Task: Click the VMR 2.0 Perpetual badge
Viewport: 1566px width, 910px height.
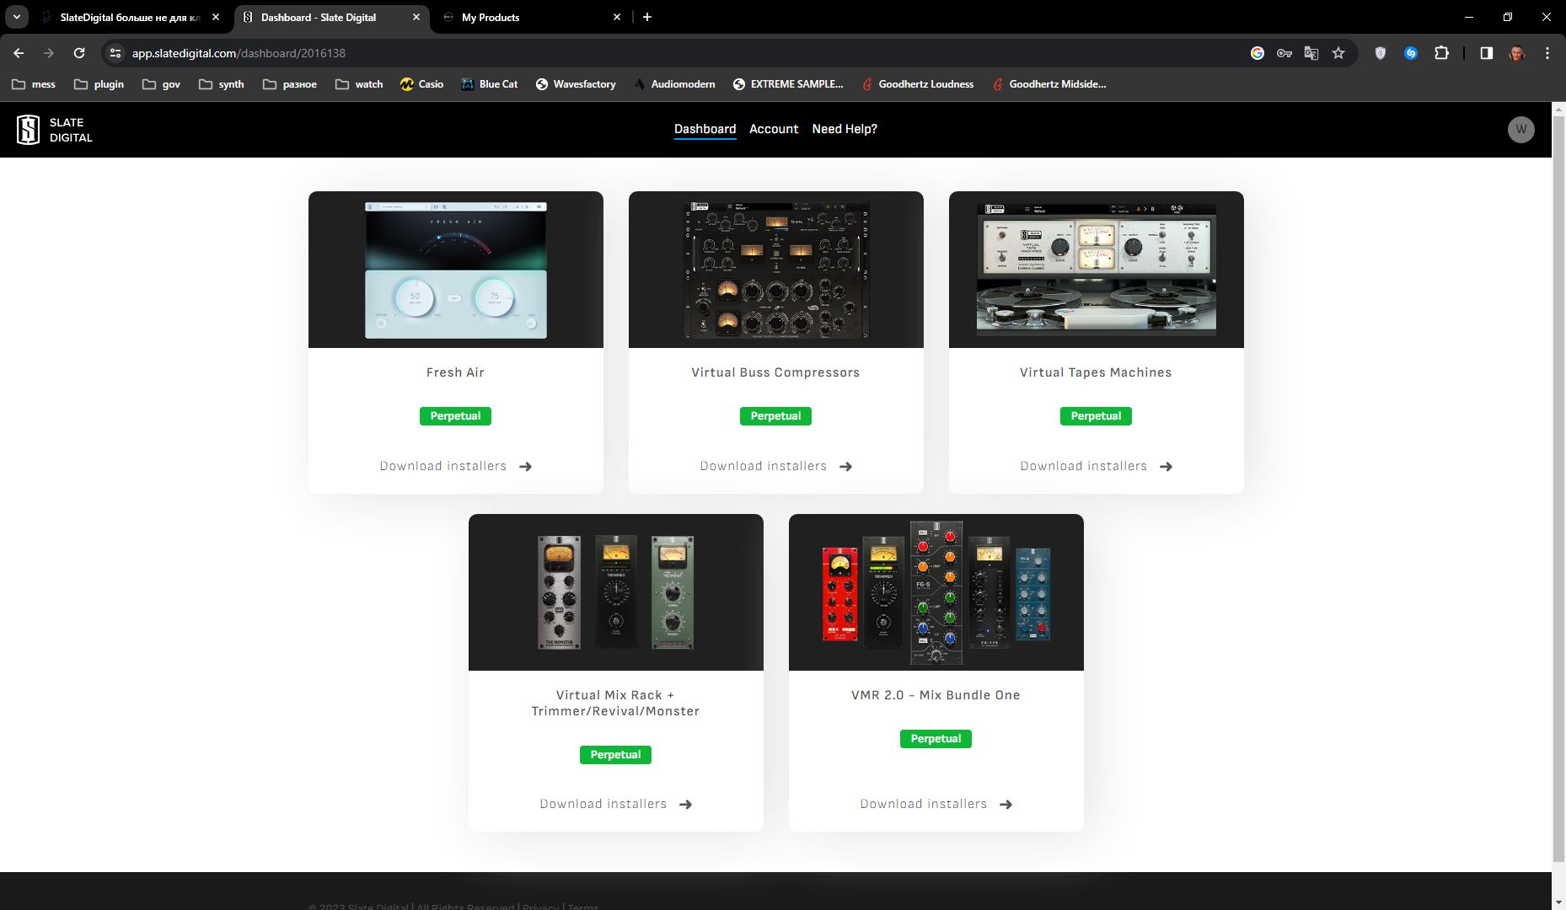Action: pyautogui.click(x=936, y=739)
